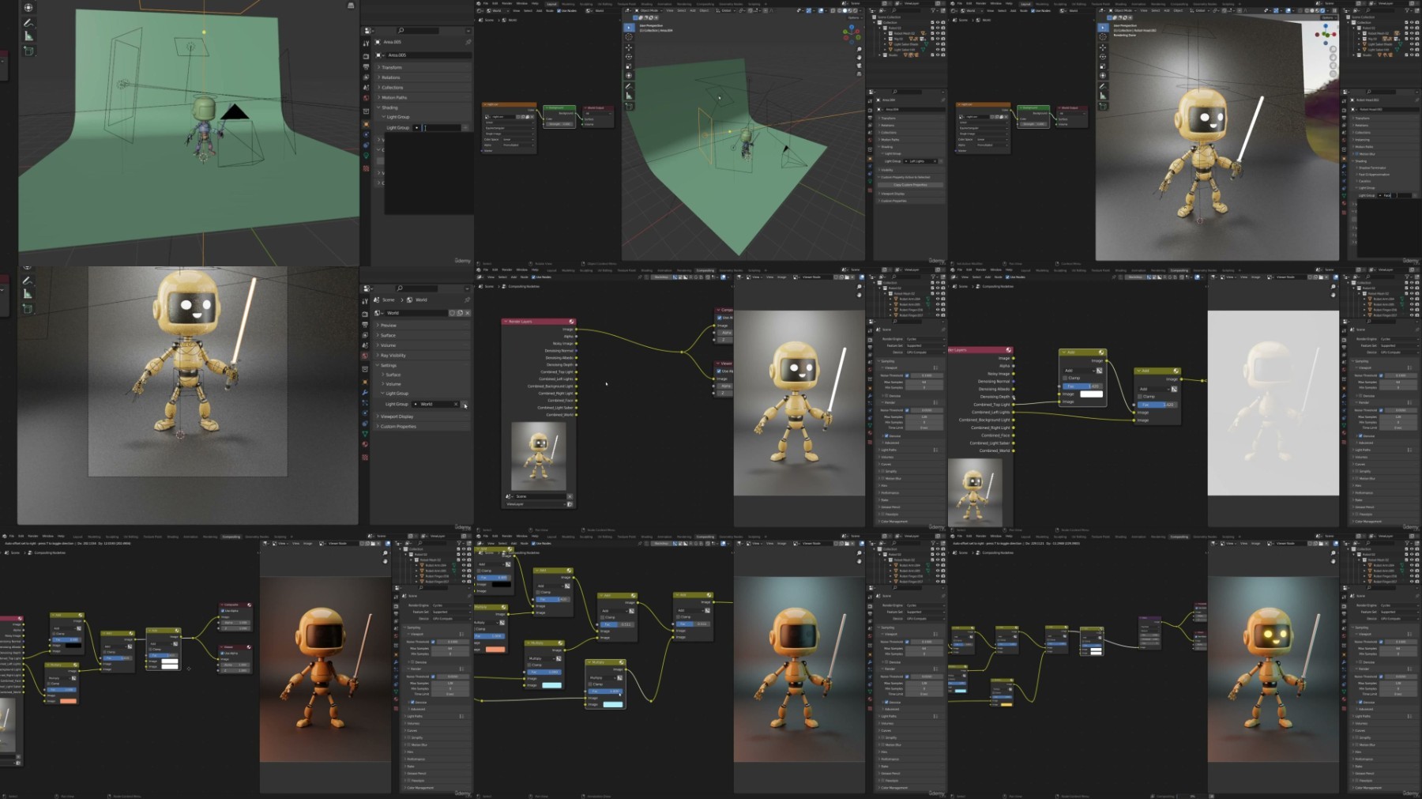
Task: Expand the Ray Visibility section in World properties
Action: click(x=393, y=356)
